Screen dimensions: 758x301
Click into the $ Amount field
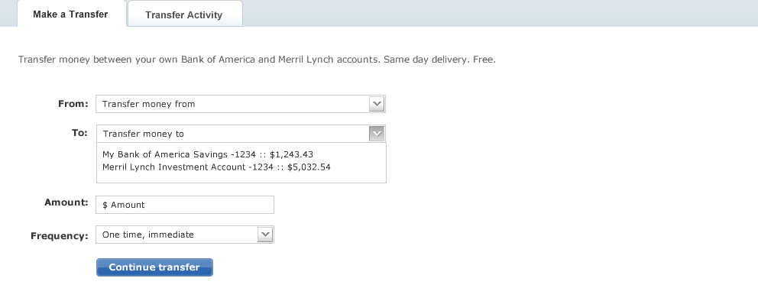point(185,205)
